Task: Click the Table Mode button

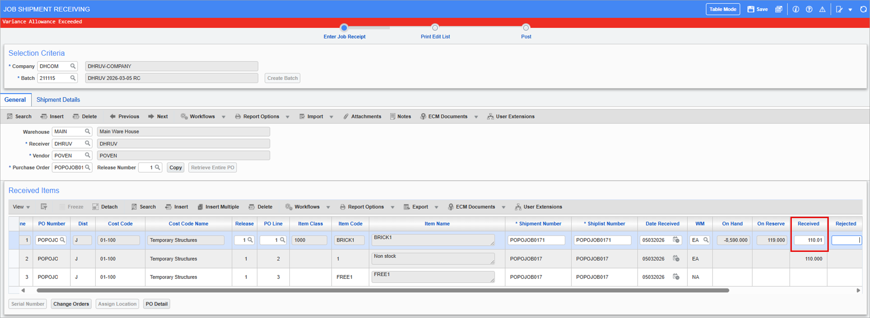Action: pos(723,9)
